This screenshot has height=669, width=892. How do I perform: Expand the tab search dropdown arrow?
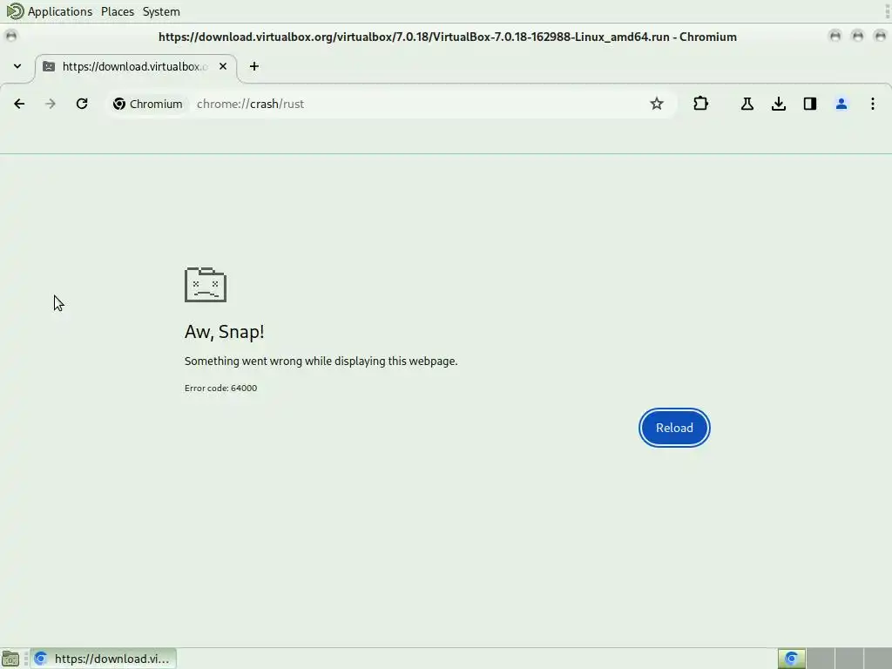17,66
